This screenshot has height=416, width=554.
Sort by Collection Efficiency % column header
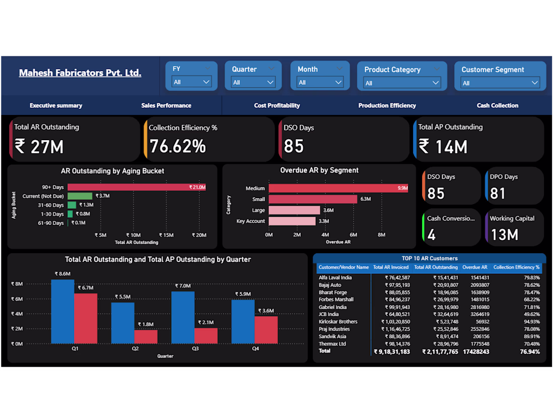click(x=516, y=267)
